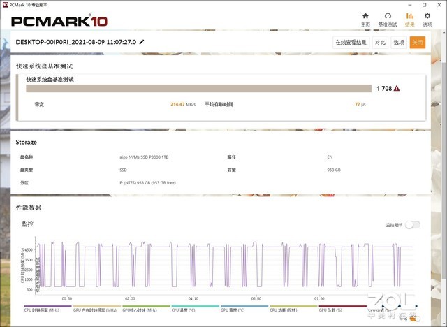This screenshot has height=327, width=447.
Task: Click the capacity value 953 GB
Action: (334, 170)
